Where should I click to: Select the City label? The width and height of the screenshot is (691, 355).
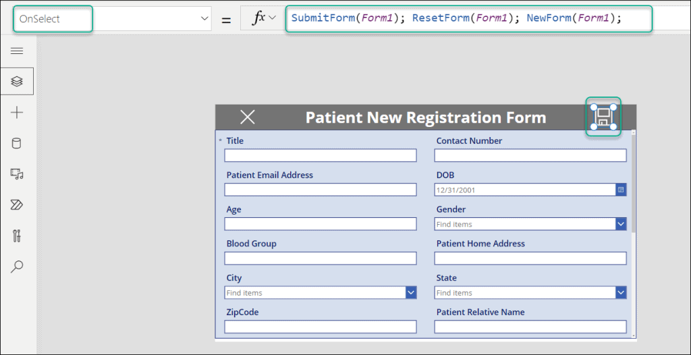point(234,278)
